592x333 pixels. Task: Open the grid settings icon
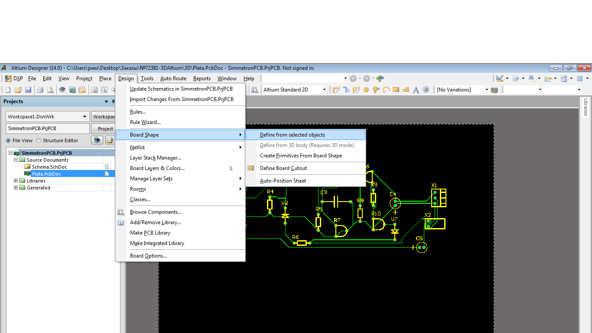click(x=580, y=78)
